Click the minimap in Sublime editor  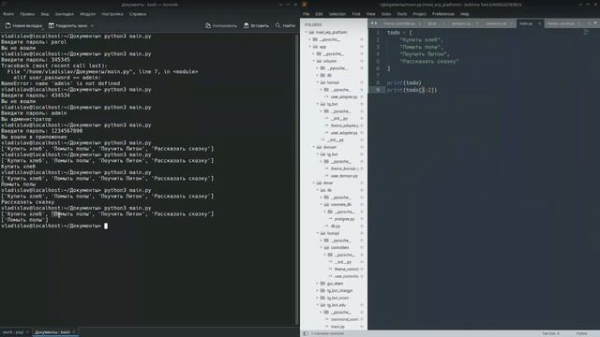pos(586,33)
